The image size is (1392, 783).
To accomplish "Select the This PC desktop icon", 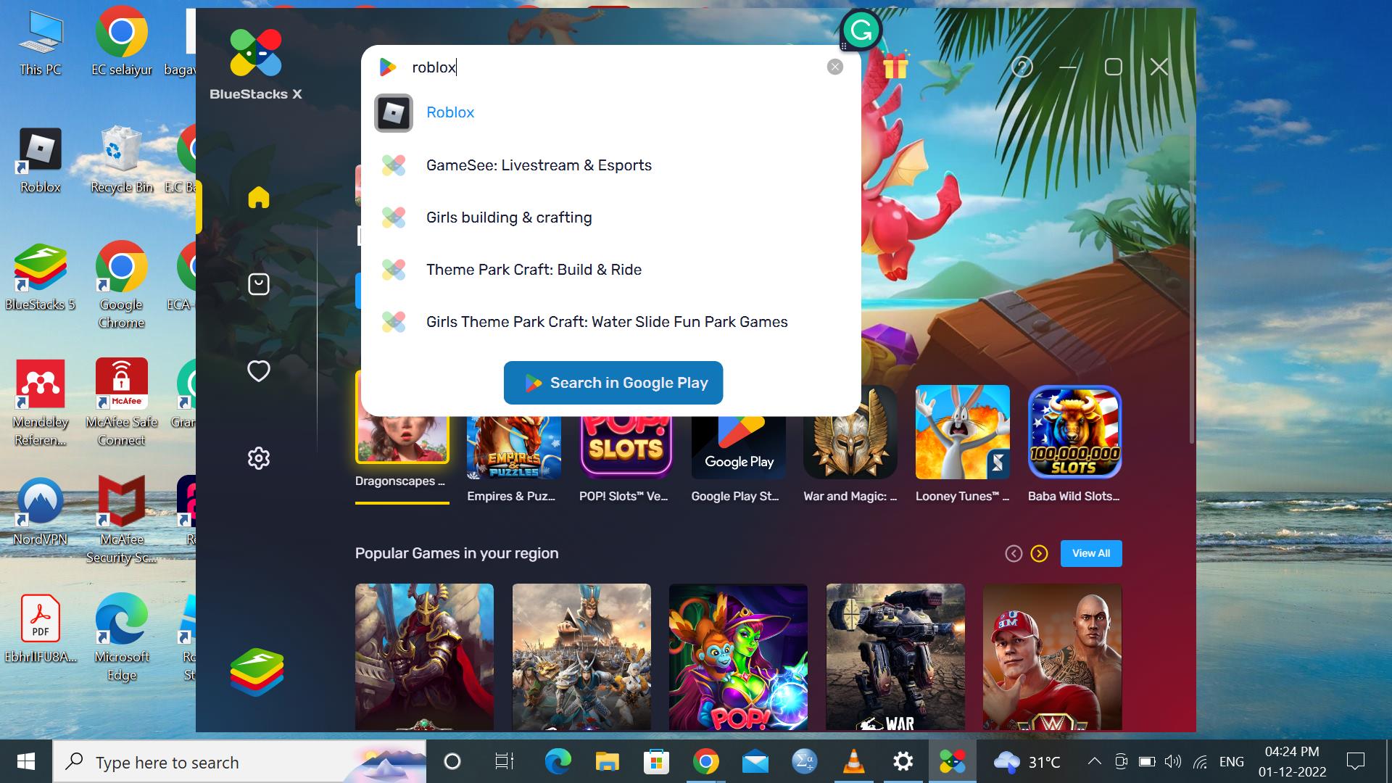I will 41,43.
